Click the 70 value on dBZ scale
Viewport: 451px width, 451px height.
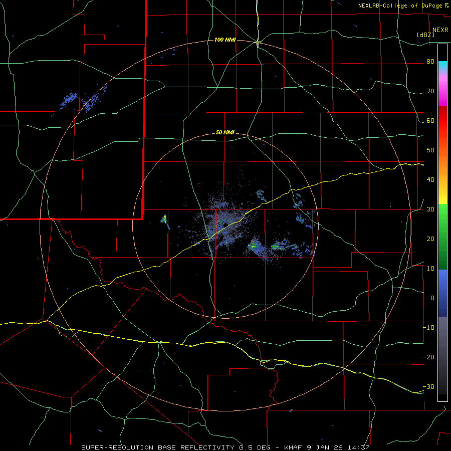(430, 91)
